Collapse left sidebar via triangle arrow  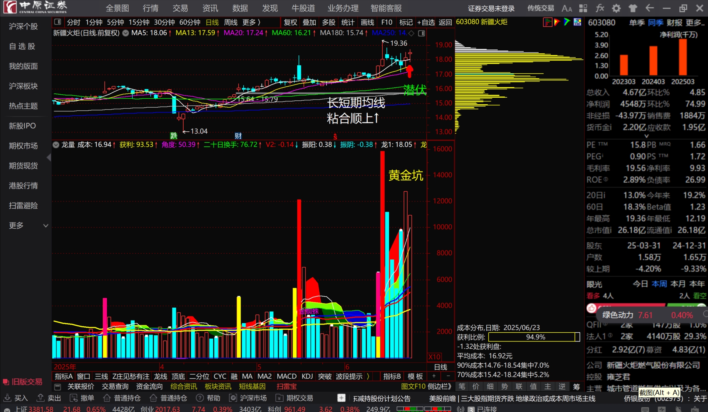coord(49,157)
